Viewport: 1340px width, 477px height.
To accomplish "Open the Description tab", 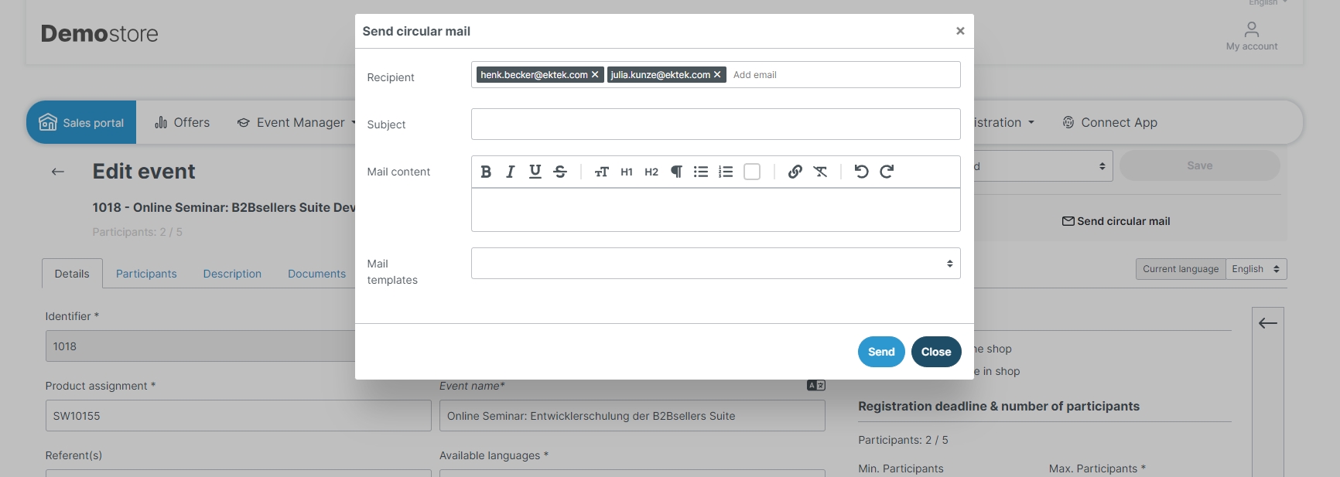I will click(x=232, y=274).
